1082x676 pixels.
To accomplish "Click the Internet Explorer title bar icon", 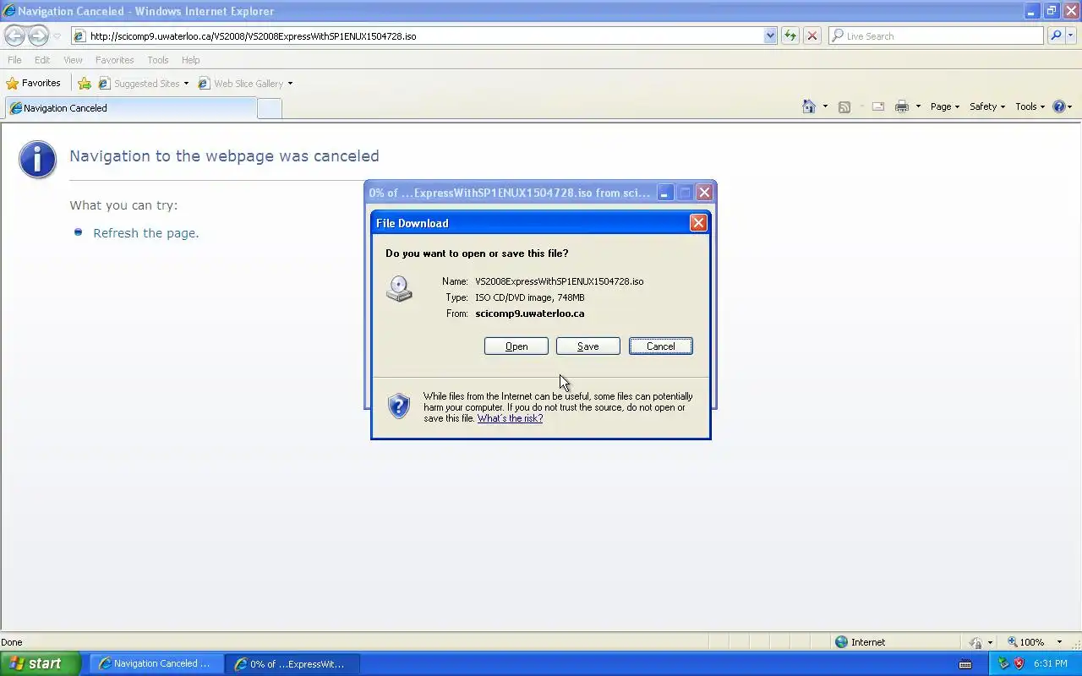I will pyautogui.click(x=9, y=11).
